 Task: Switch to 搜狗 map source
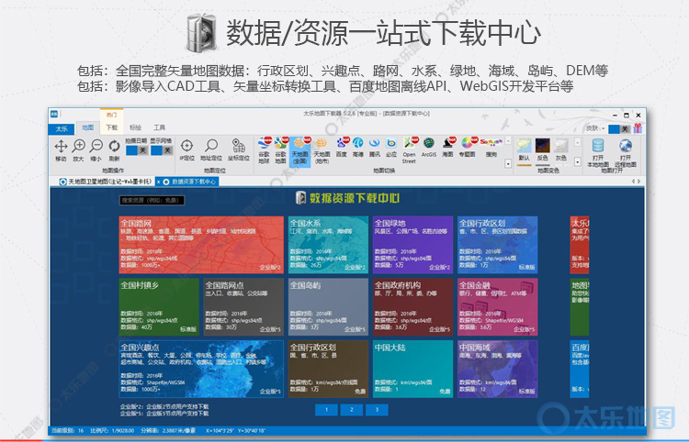click(x=491, y=148)
